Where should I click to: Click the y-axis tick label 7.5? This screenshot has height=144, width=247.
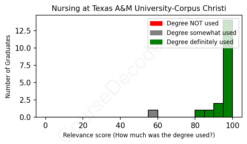pyautogui.click(x=29, y=65)
